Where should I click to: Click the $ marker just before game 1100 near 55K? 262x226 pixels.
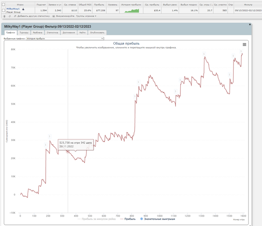click(x=176, y=91)
